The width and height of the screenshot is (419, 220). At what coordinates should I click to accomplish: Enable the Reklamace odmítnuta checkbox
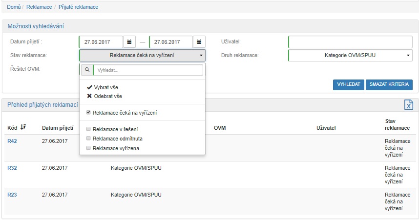[x=88, y=139]
